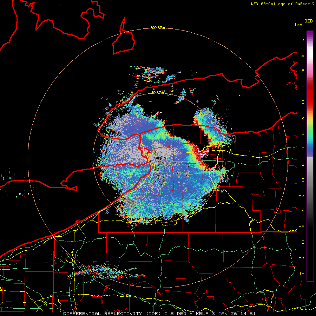Click the NEXLAB-College of DuPage credit text

pyautogui.click(x=281, y=4)
